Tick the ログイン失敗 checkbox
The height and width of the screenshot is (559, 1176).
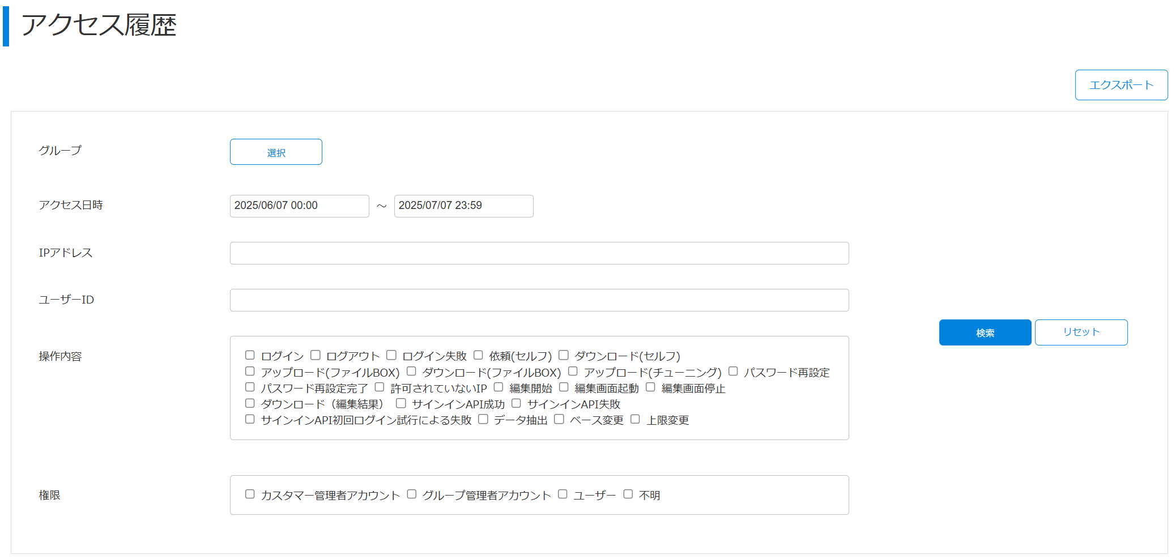tap(391, 355)
